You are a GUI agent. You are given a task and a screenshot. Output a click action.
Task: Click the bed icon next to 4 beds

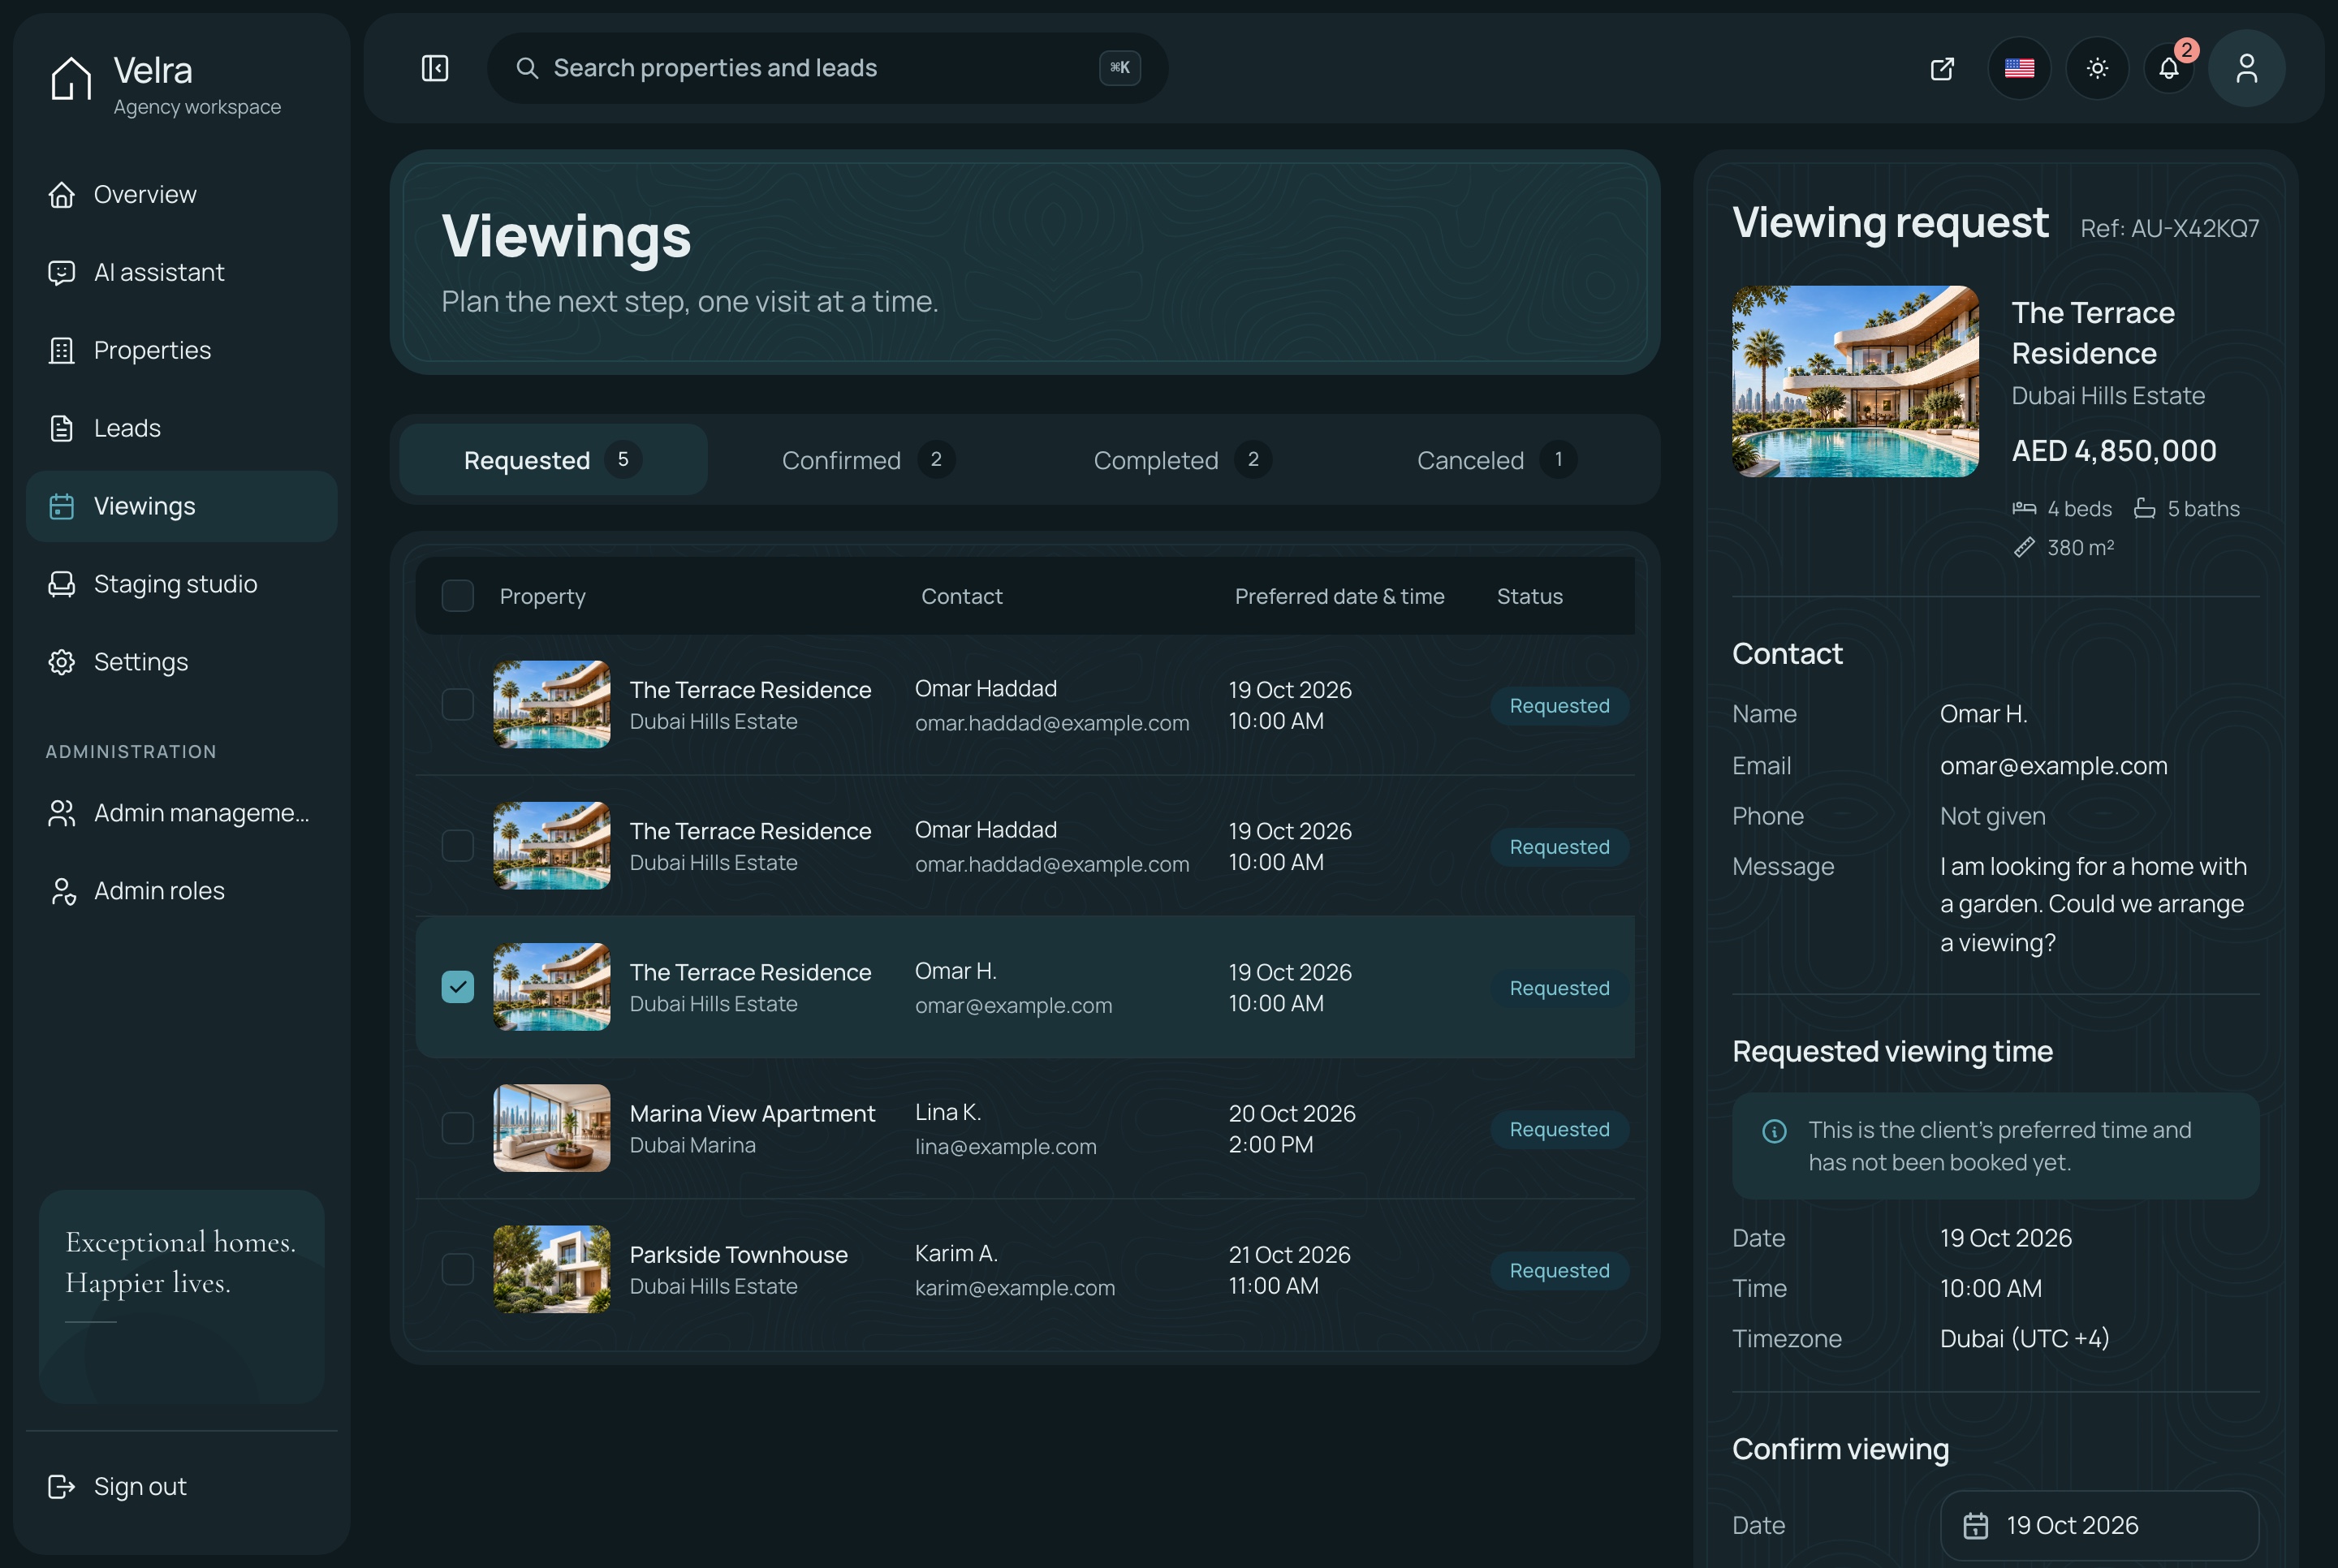click(x=2024, y=508)
